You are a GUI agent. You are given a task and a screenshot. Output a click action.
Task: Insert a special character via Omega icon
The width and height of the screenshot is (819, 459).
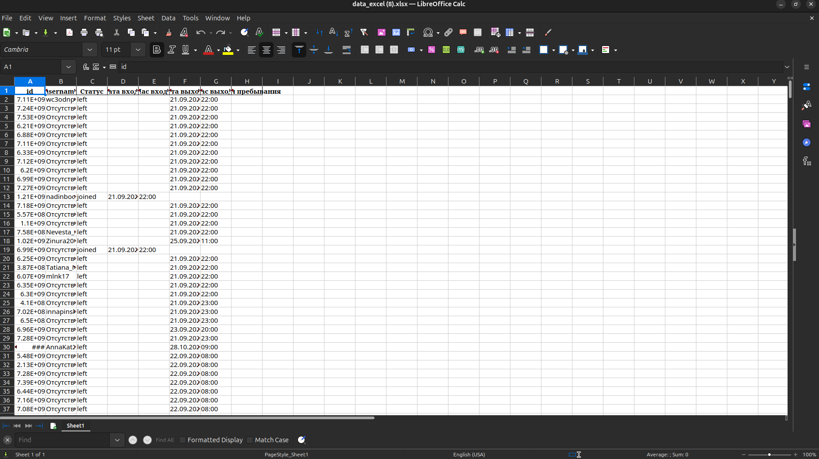[x=428, y=32]
